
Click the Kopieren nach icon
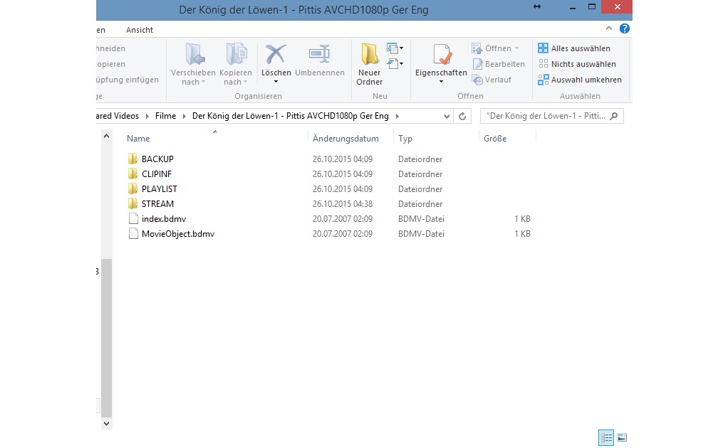coord(236,54)
